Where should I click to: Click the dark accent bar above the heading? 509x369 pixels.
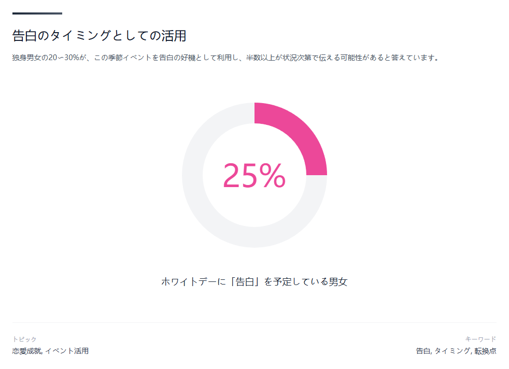coord(37,13)
